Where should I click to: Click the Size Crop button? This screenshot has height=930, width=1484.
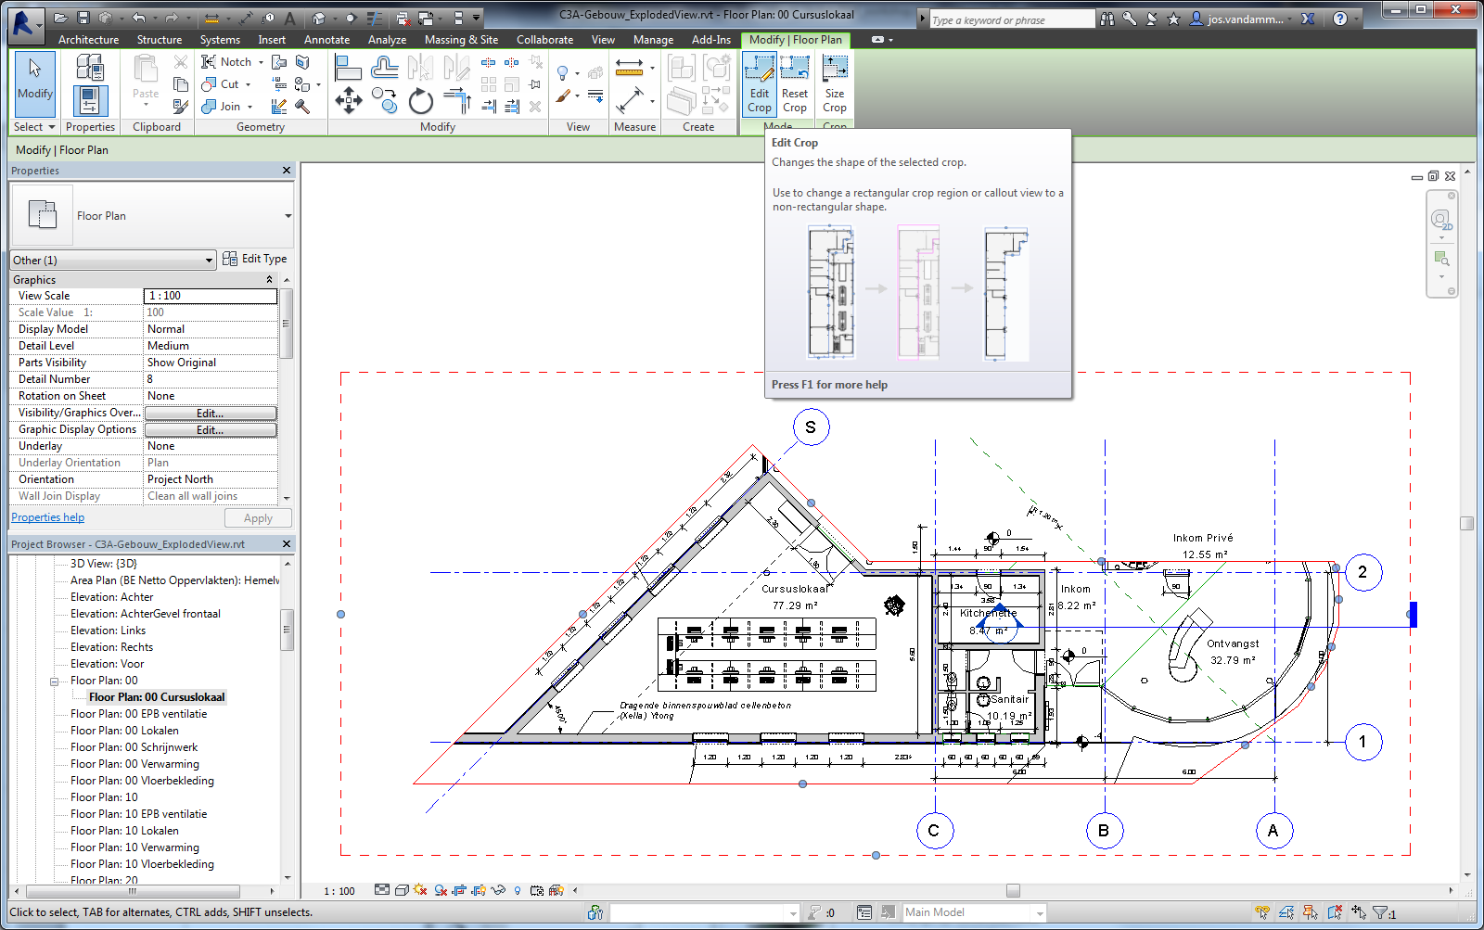click(835, 84)
